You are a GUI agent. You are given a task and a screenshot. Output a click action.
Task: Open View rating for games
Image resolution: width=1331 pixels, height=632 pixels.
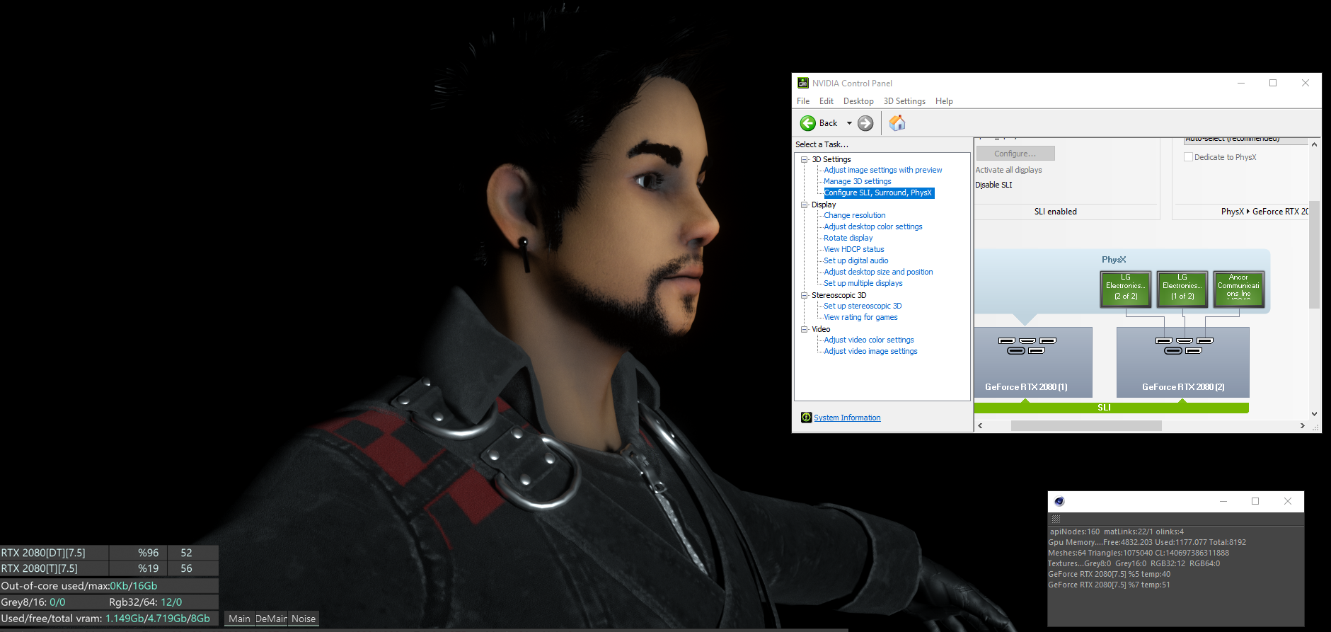tap(860, 317)
